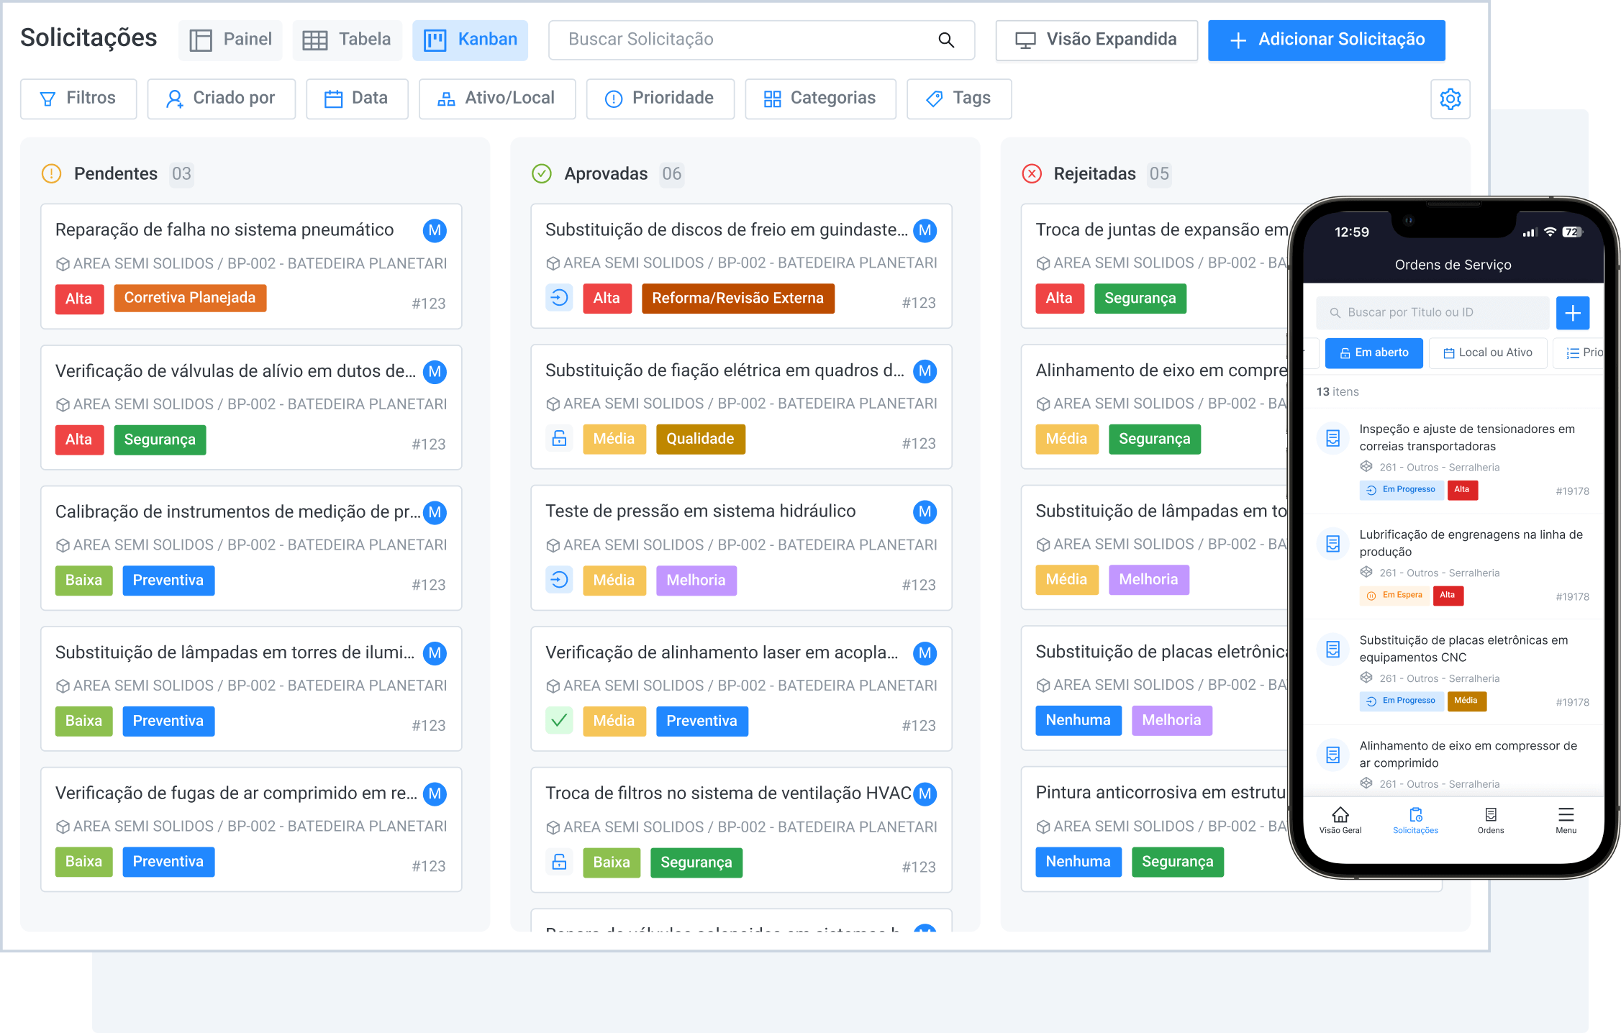Click the green checkmark icon on Preventiva card

point(559,720)
